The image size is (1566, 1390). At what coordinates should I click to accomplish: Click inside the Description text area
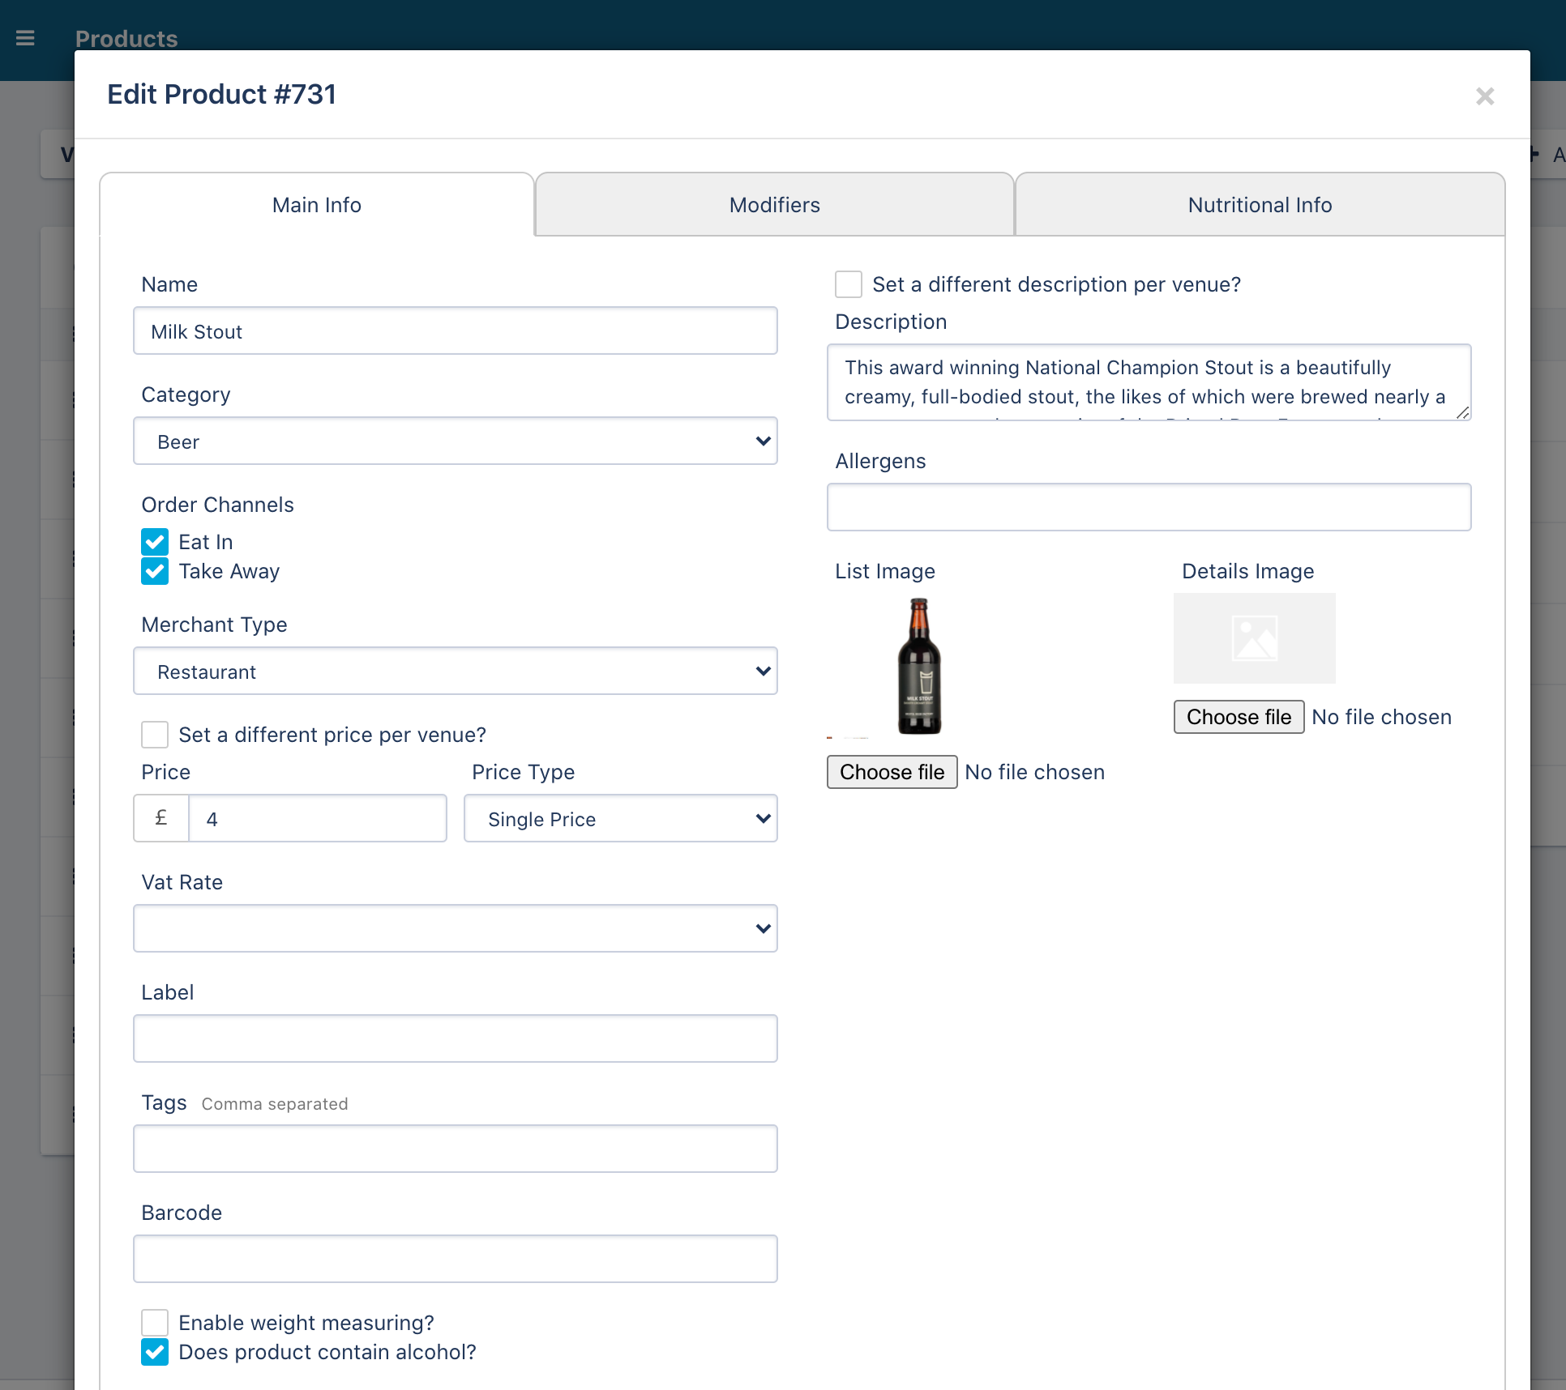[x=1149, y=382]
